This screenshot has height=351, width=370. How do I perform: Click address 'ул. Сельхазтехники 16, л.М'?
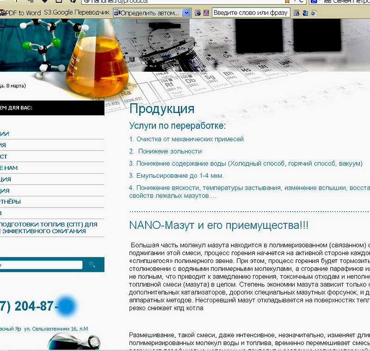point(56,329)
